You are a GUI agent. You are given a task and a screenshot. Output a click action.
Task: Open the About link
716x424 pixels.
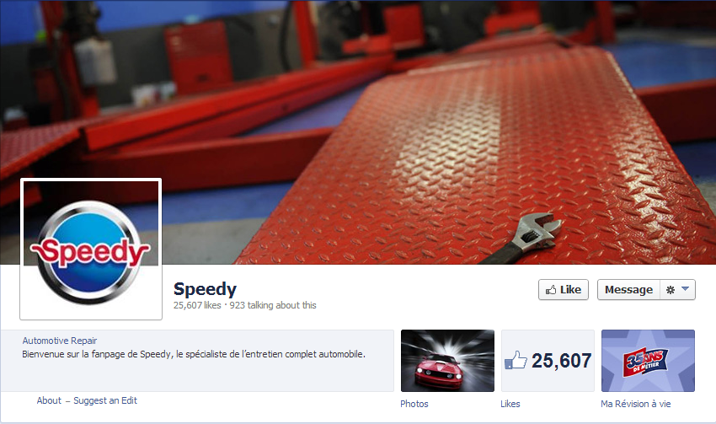pos(49,400)
